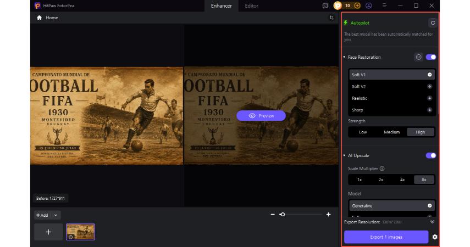Choose 4x scale multiplier

pos(402,179)
